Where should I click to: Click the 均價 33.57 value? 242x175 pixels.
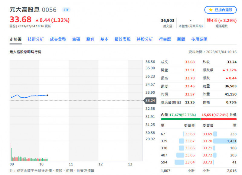190,94
